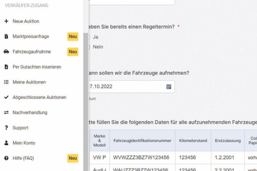Click the question mark Support icon
257x171 pixels.
tap(6, 128)
